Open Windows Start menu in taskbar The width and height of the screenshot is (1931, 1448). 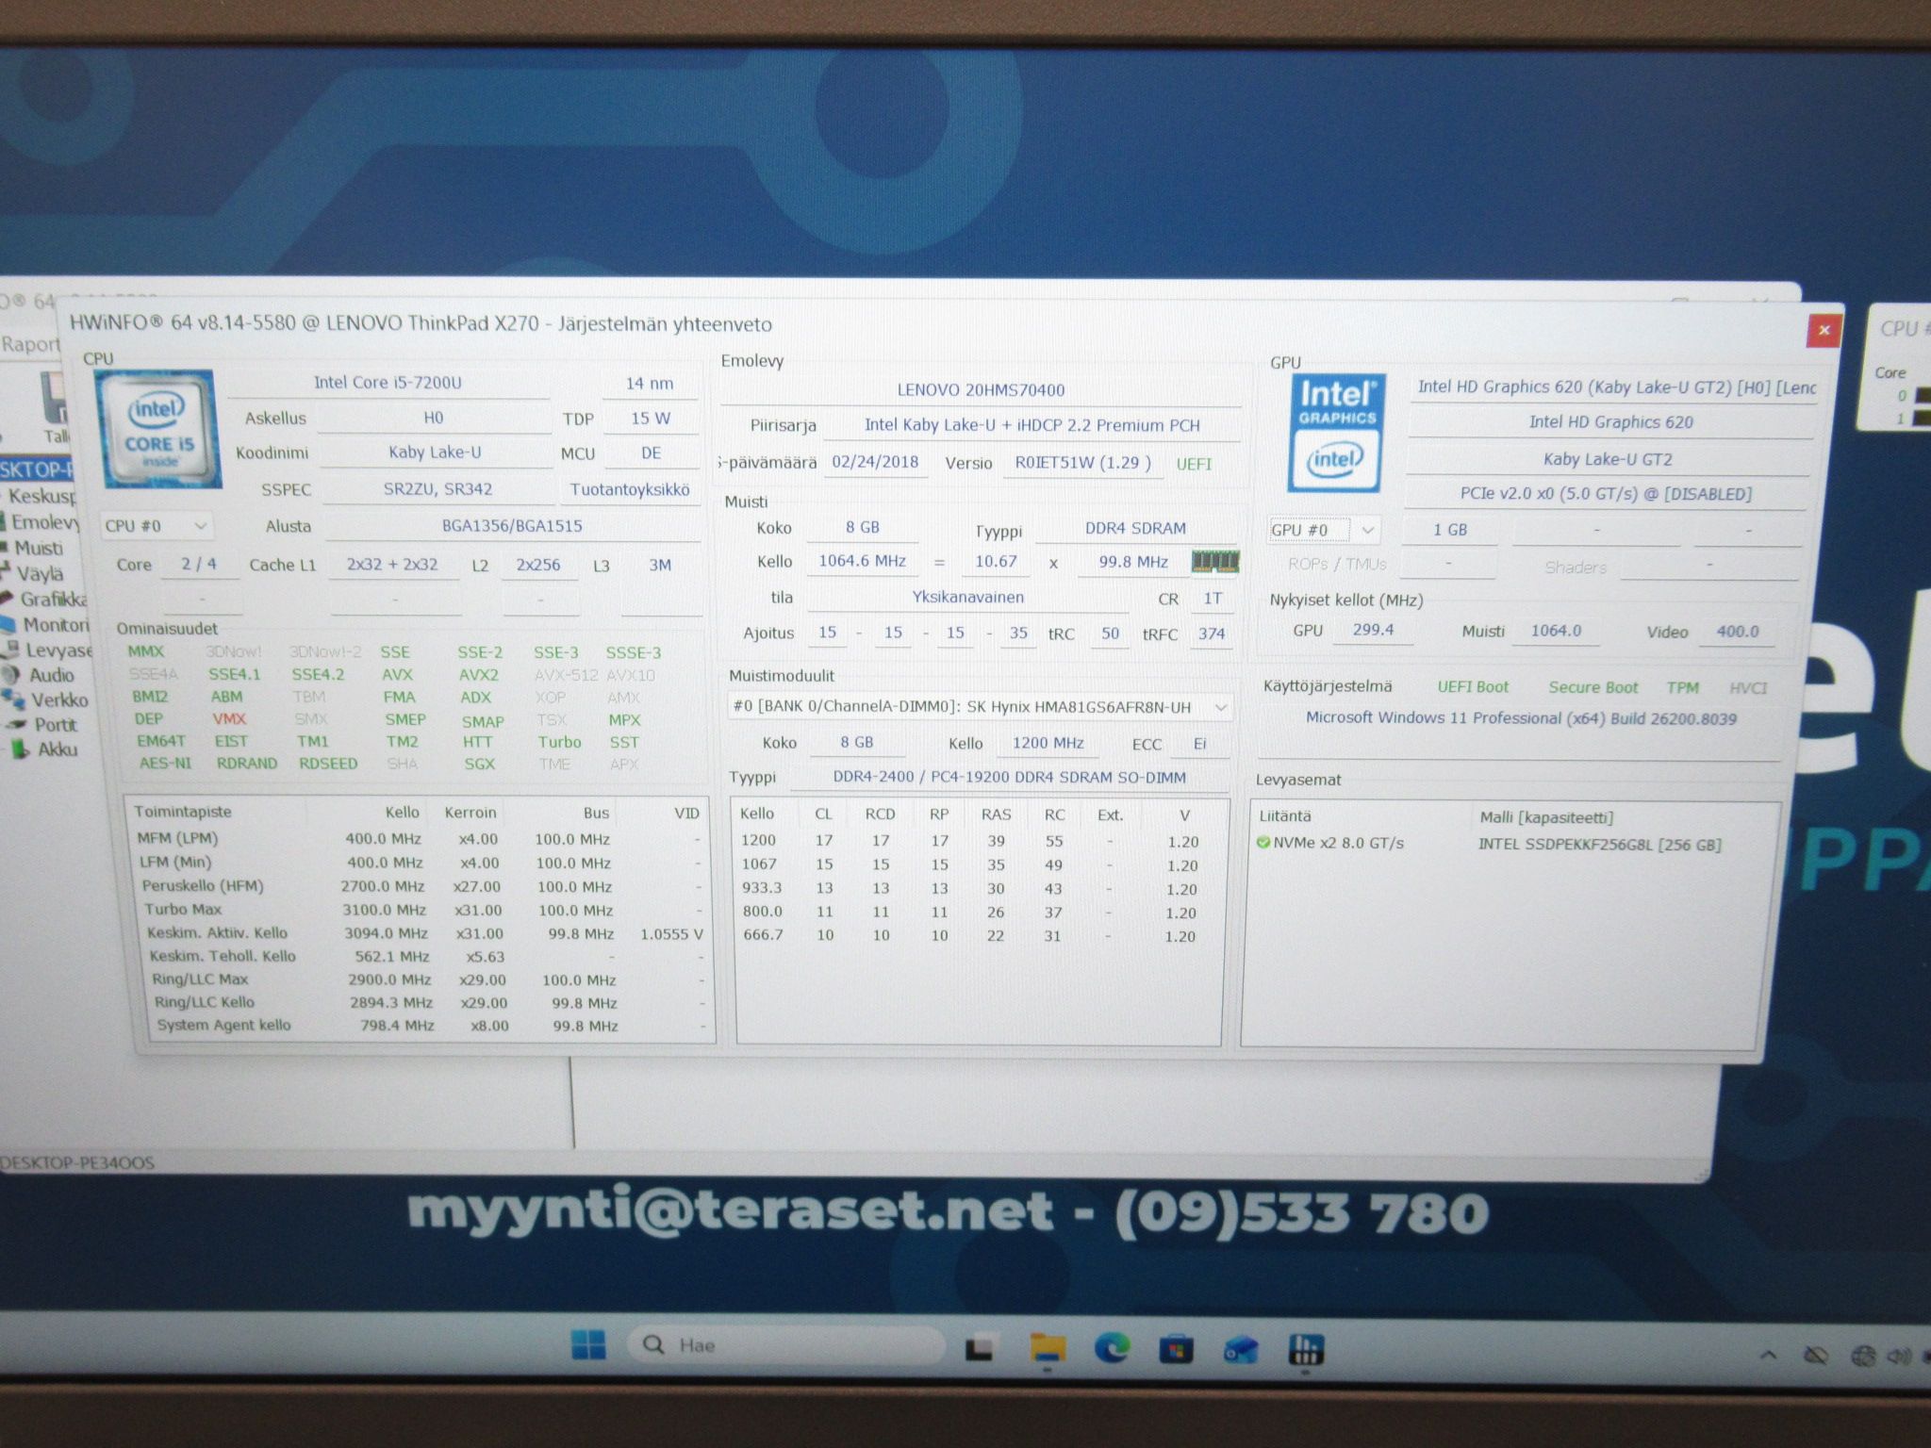tap(589, 1346)
